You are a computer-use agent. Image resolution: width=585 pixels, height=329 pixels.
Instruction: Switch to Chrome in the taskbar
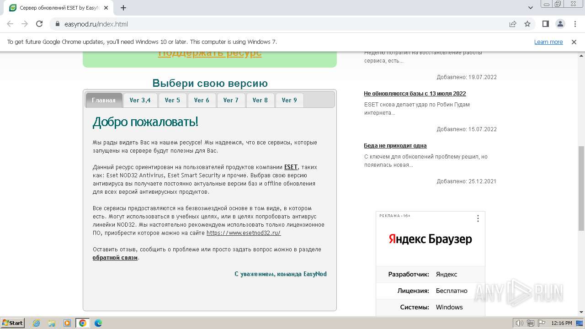click(83, 323)
